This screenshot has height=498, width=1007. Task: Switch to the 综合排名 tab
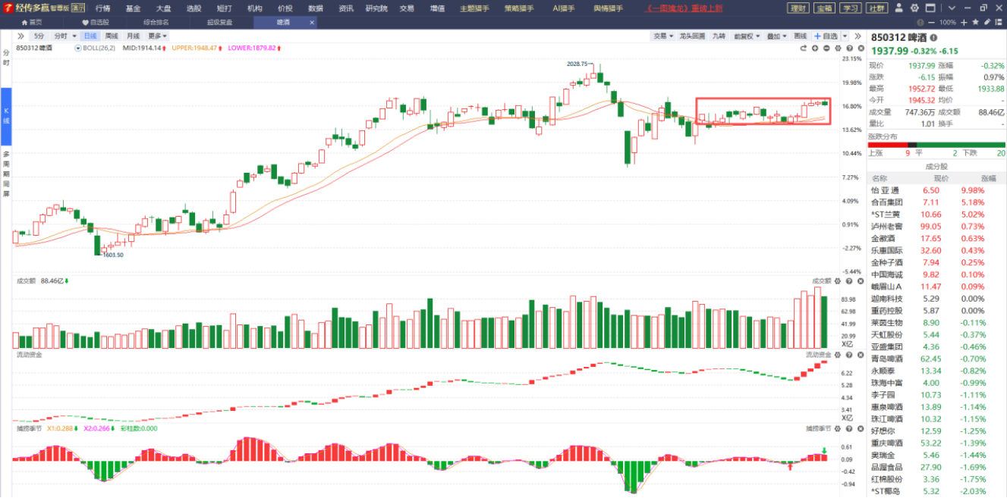tap(156, 23)
